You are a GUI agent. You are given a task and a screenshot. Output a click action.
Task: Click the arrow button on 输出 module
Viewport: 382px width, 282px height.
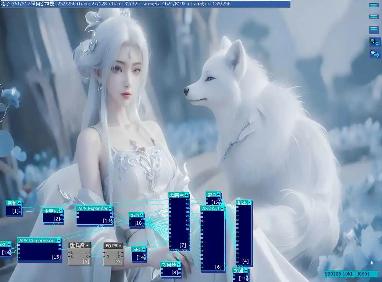pos(249,203)
